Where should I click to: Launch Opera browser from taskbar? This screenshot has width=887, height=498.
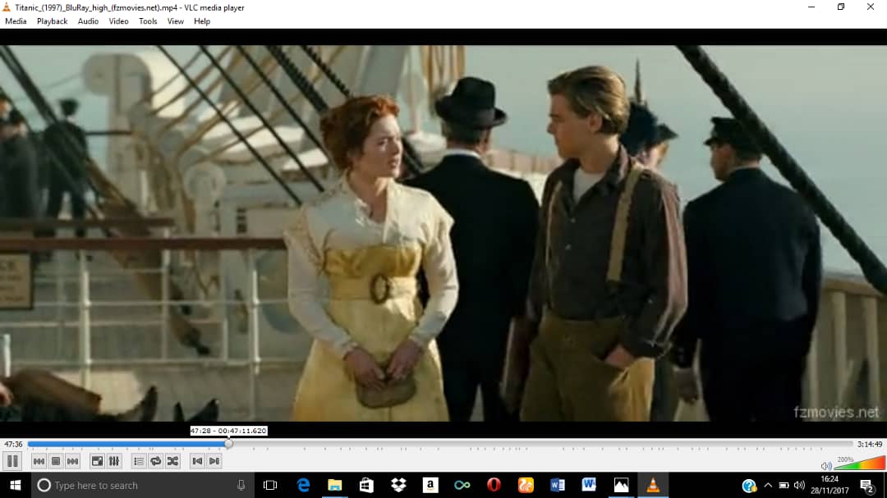(x=494, y=485)
